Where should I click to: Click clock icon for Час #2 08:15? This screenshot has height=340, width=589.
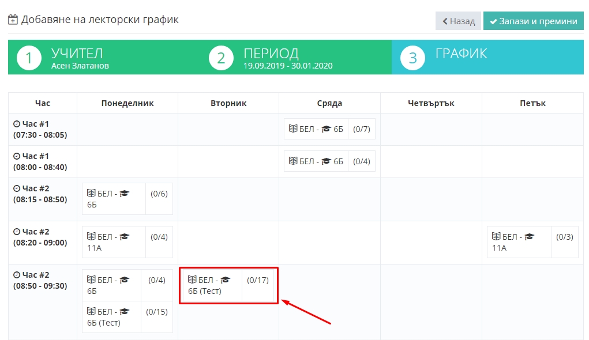17,188
